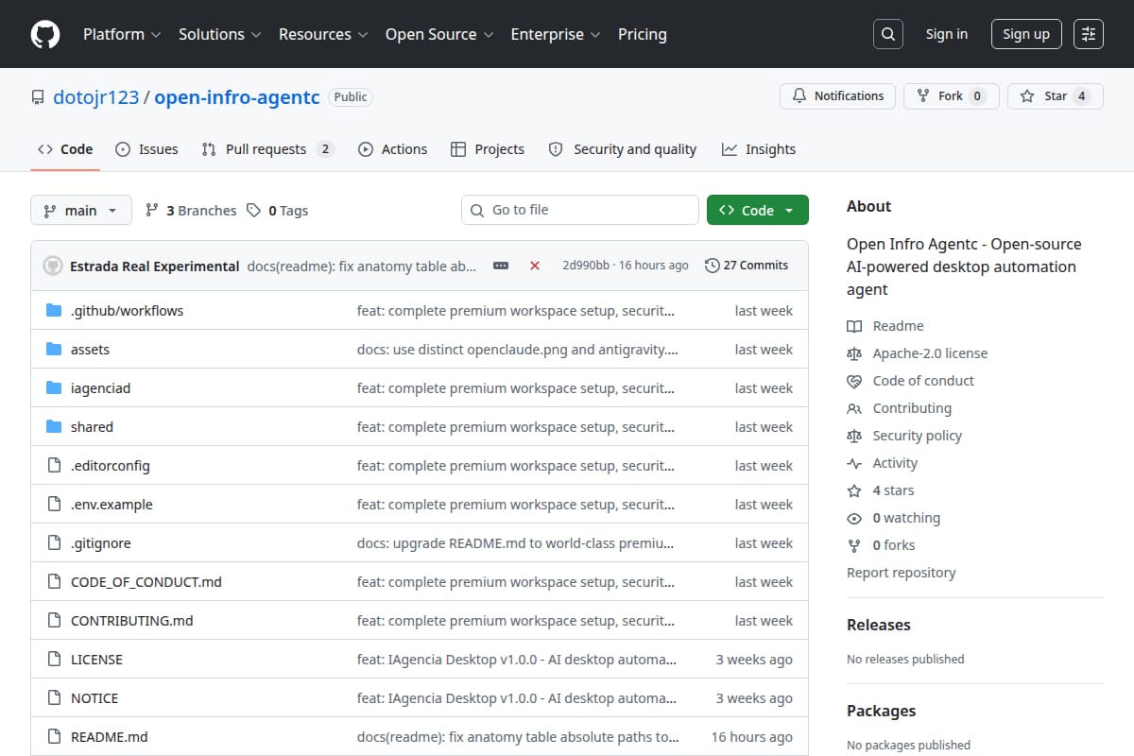This screenshot has width=1134, height=756.
Task: Open the CODE_OF_CONDUCT.md file
Action: pos(146,582)
